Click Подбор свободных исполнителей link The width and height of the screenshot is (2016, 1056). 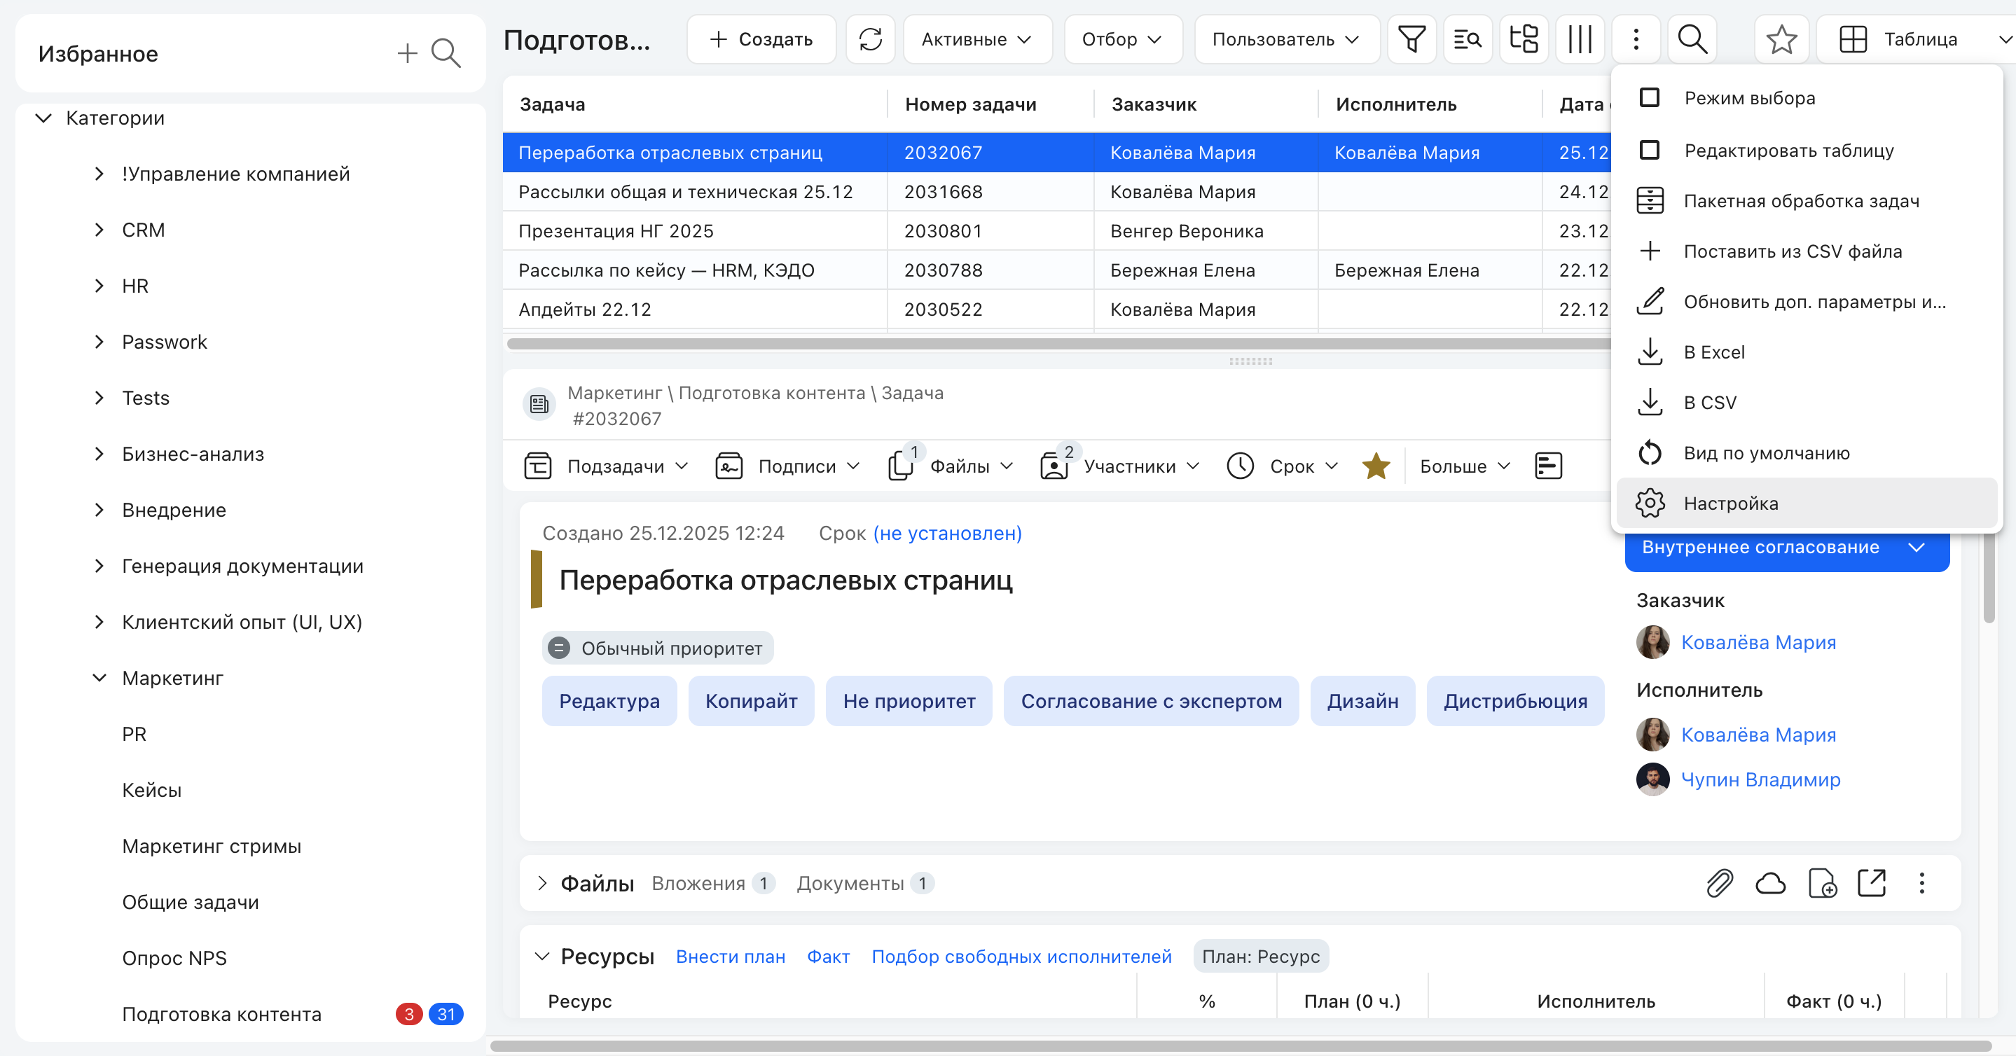pyautogui.click(x=1021, y=957)
